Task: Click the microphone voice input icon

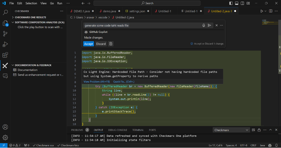Action: pyautogui.click(x=204, y=26)
